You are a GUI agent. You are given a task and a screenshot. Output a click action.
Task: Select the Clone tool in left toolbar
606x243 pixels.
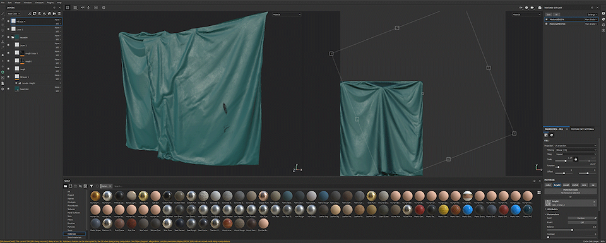coord(3,41)
